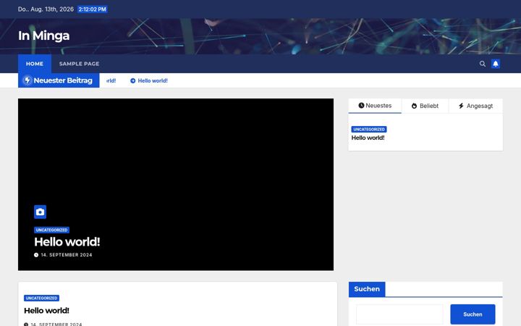
Task: Switch to the Neuestes tab
Action: (x=375, y=106)
